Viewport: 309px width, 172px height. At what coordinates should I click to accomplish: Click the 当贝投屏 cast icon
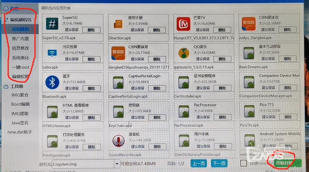point(52,53)
